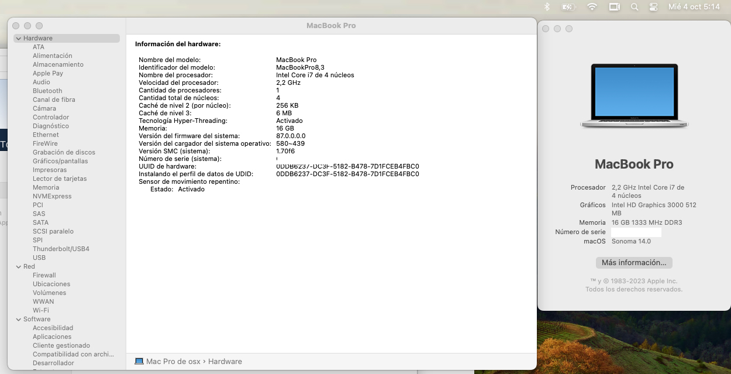Select Desarrollador under Software section
Image resolution: width=731 pixels, height=374 pixels.
53,363
